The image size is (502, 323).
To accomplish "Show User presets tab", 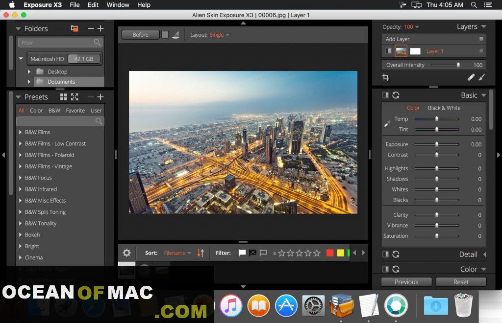I will [x=96, y=111].
